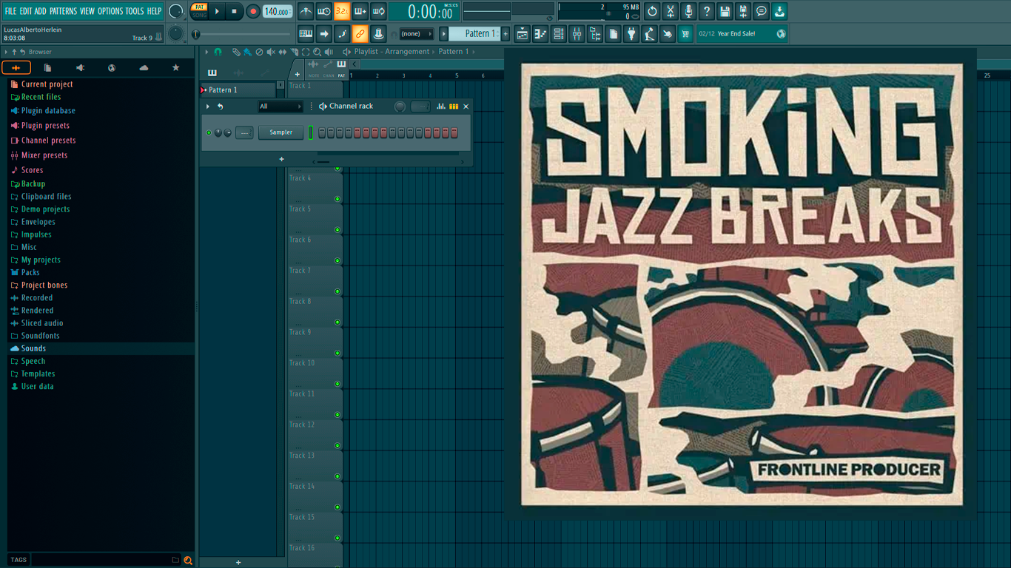Select the Mute tool in playlist
Screen dimensions: 1011x568
tap(271, 52)
